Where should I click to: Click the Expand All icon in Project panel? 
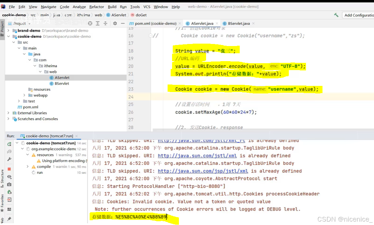pyautogui.click(x=98, y=23)
